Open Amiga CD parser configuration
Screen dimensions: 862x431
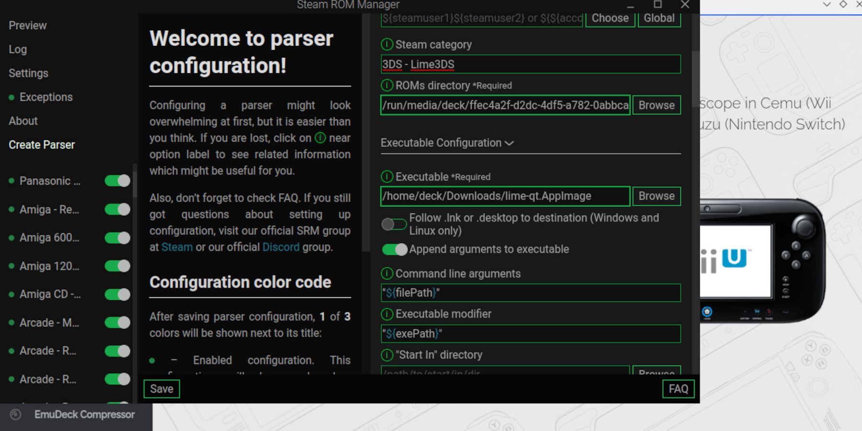click(50, 294)
